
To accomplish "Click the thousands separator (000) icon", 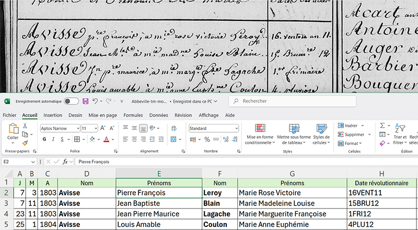I will point(216,139).
